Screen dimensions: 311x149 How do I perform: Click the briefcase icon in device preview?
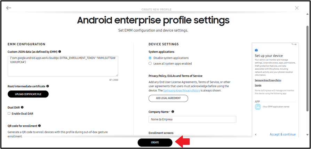pos(256,50)
